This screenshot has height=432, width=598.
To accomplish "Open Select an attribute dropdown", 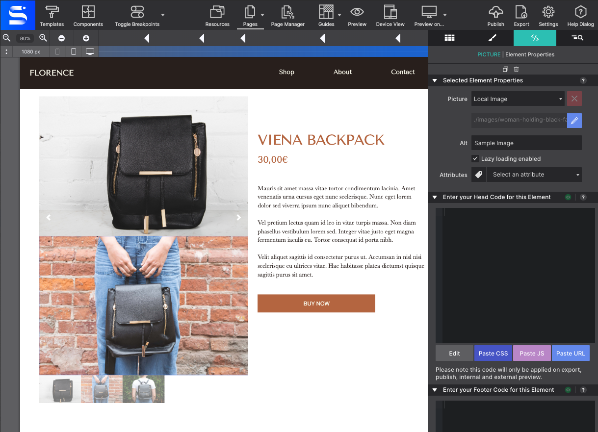I will pyautogui.click(x=534, y=175).
